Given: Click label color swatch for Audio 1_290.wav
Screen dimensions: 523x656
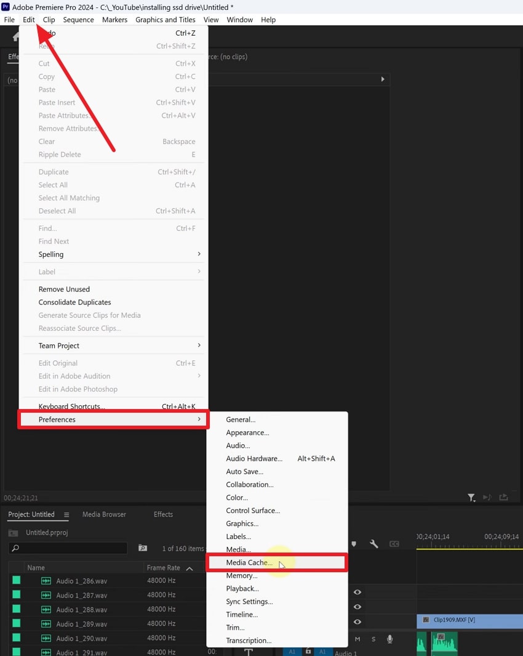Looking at the screenshot, I should pyautogui.click(x=16, y=637).
